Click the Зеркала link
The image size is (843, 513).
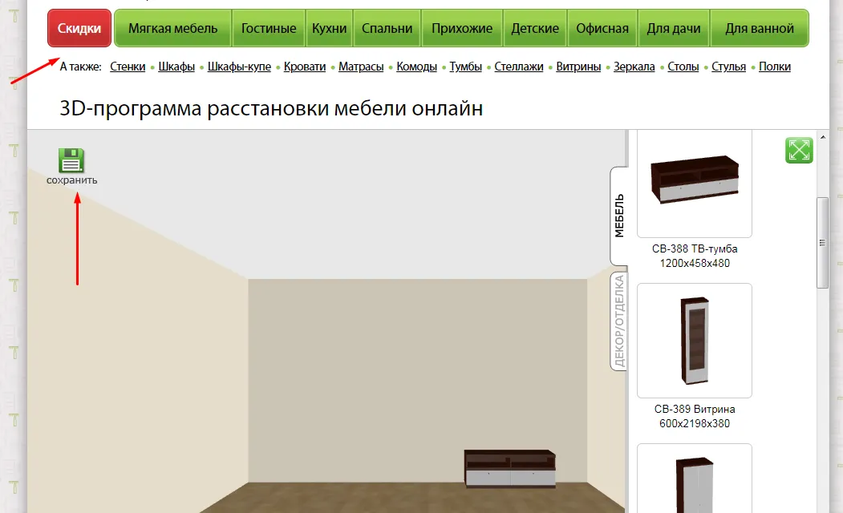pyautogui.click(x=634, y=67)
